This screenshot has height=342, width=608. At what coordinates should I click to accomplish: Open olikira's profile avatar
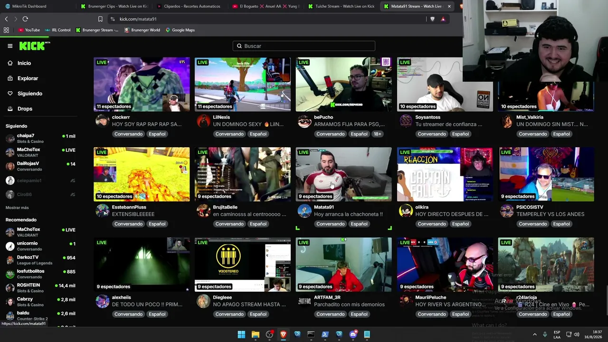point(406,211)
